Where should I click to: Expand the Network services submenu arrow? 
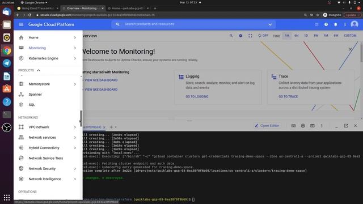(75, 137)
